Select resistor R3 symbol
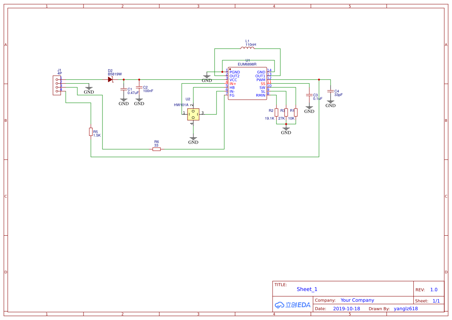 [x=286, y=113]
